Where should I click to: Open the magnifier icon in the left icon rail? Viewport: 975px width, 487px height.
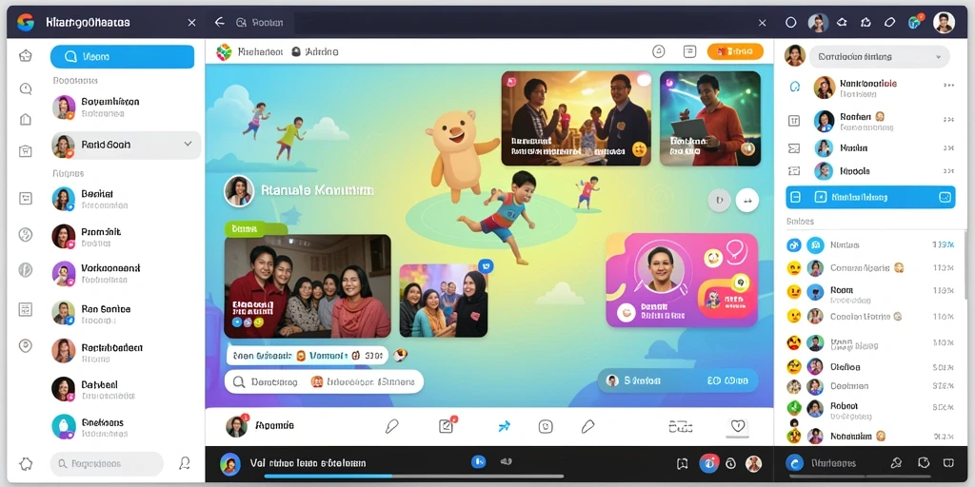coord(26,88)
